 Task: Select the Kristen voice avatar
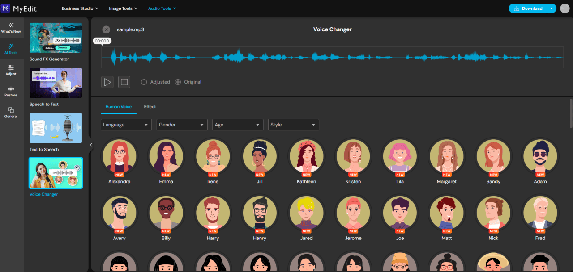tap(353, 156)
